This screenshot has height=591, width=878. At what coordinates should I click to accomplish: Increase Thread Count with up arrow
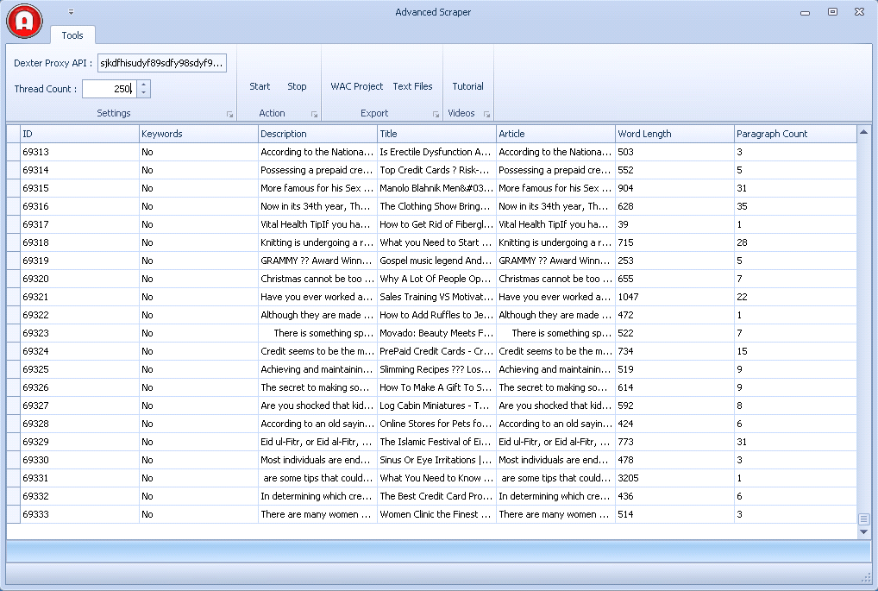point(144,85)
